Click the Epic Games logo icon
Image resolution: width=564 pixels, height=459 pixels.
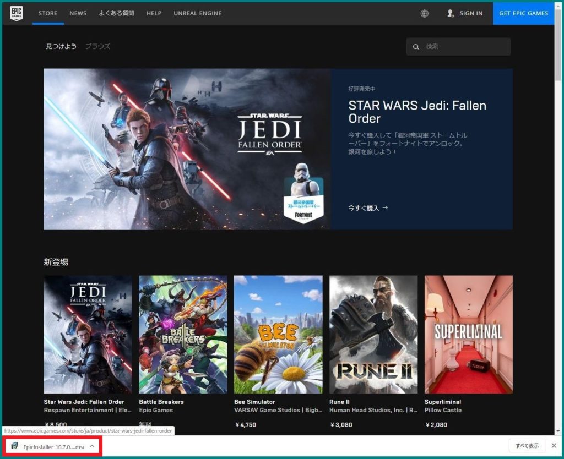tap(17, 13)
